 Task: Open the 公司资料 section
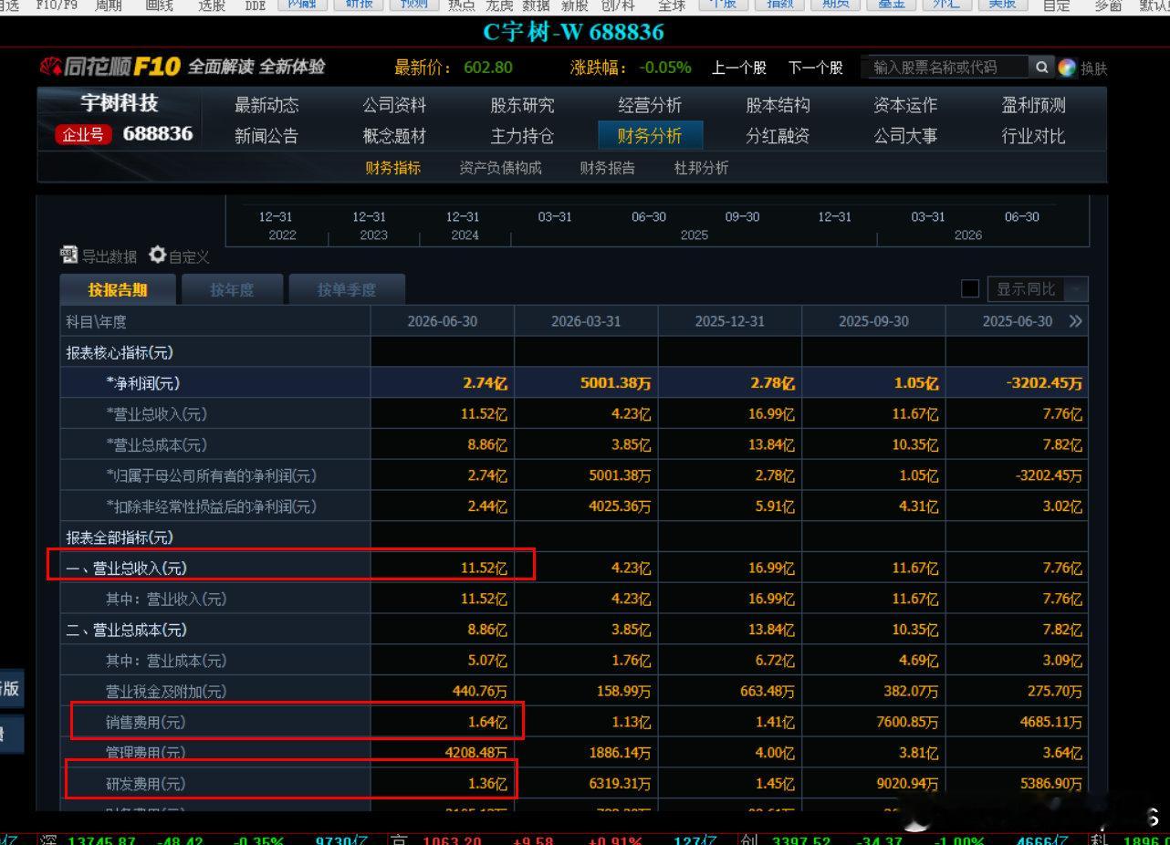point(394,105)
